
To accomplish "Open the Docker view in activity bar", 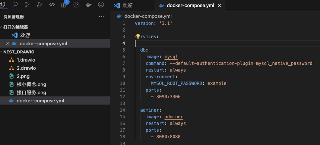I will (x=89, y=5).
